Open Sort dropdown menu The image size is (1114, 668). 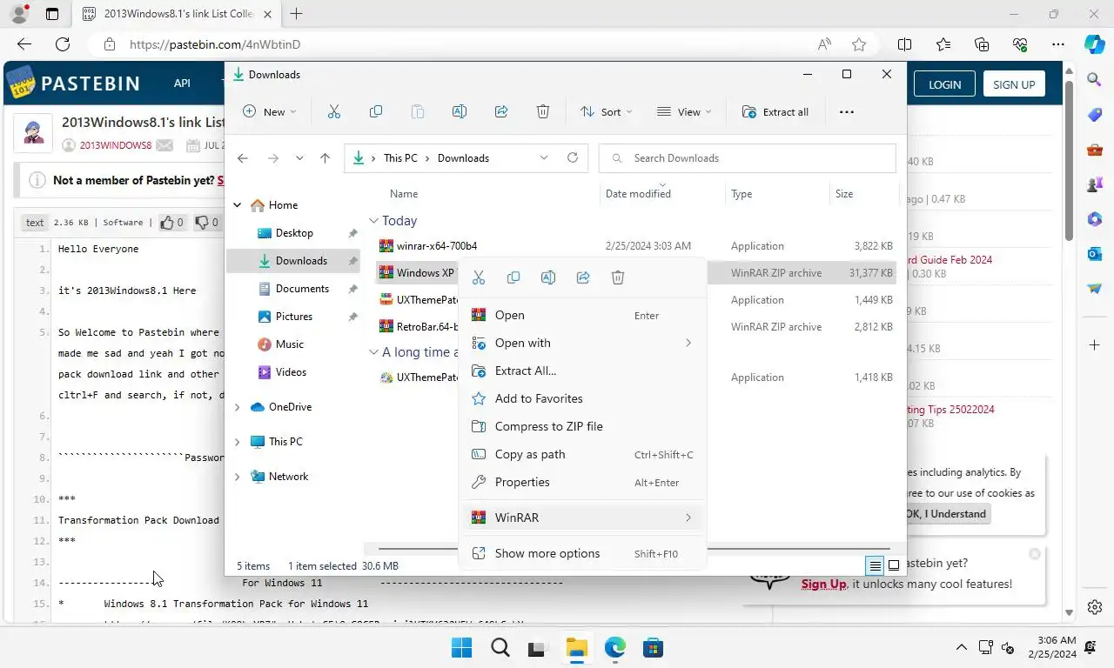[x=607, y=111]
